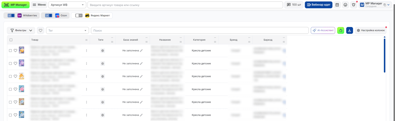Click Не заполнена text in sixth row
This screenshot has width=395, height=121.
pos(131,115)
